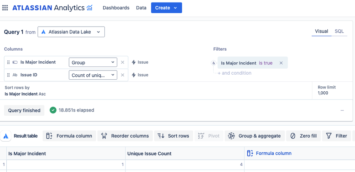Collapse the query panel with the minus icon
Screen dimensions: 355x172
click(x=342, y=110)
